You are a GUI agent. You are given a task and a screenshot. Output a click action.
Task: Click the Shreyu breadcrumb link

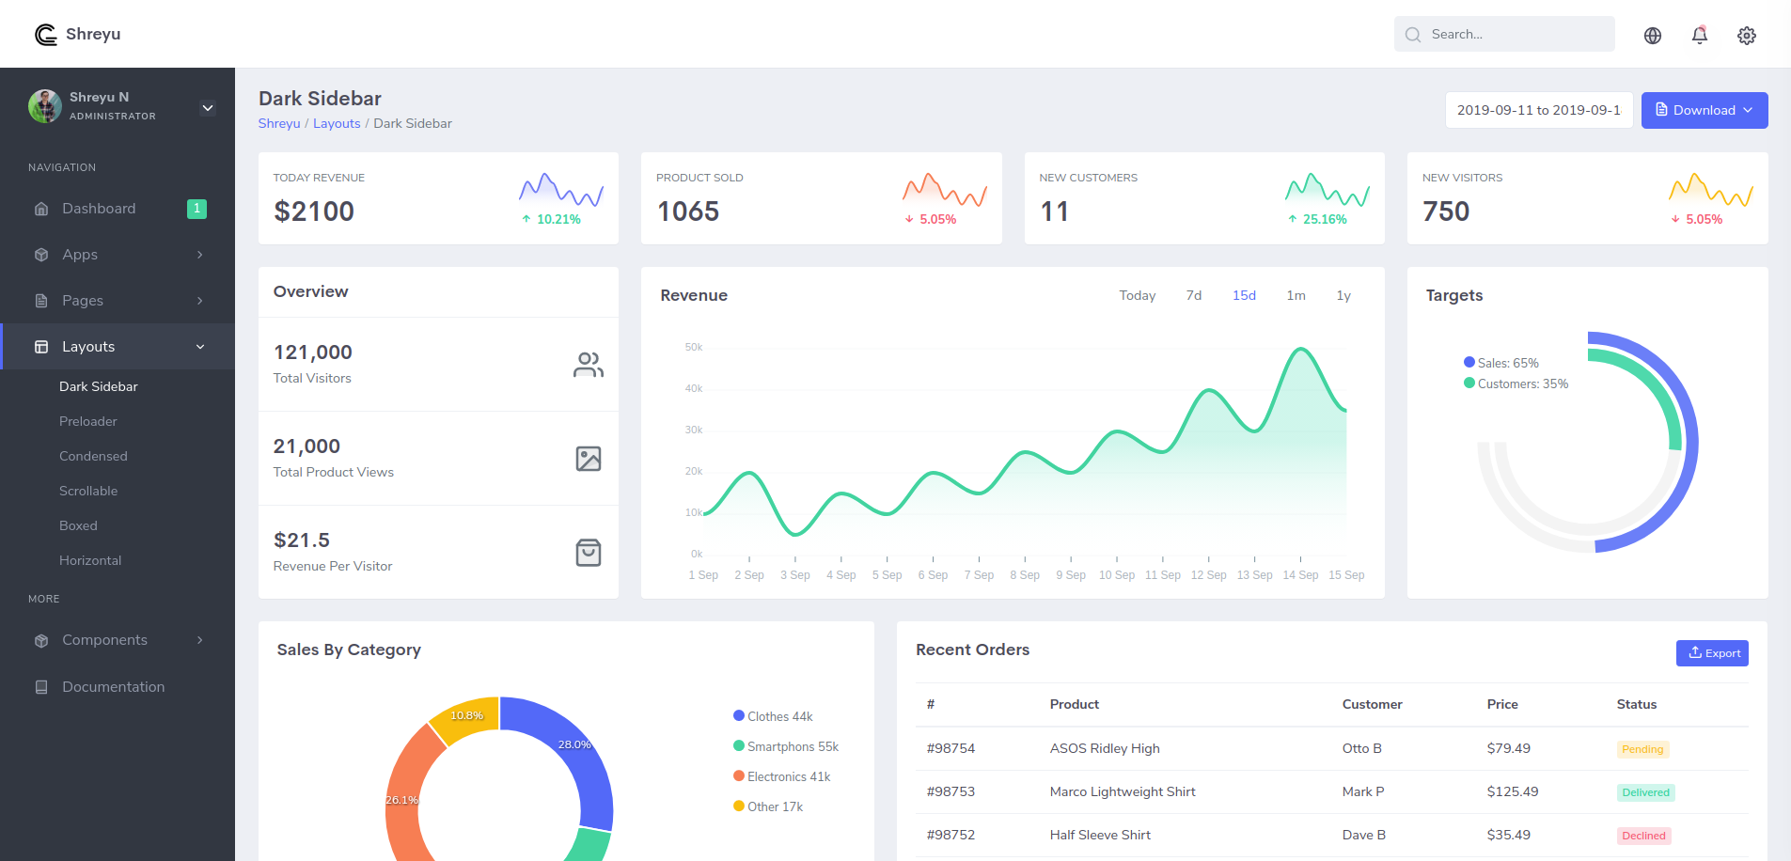[279, 123]
